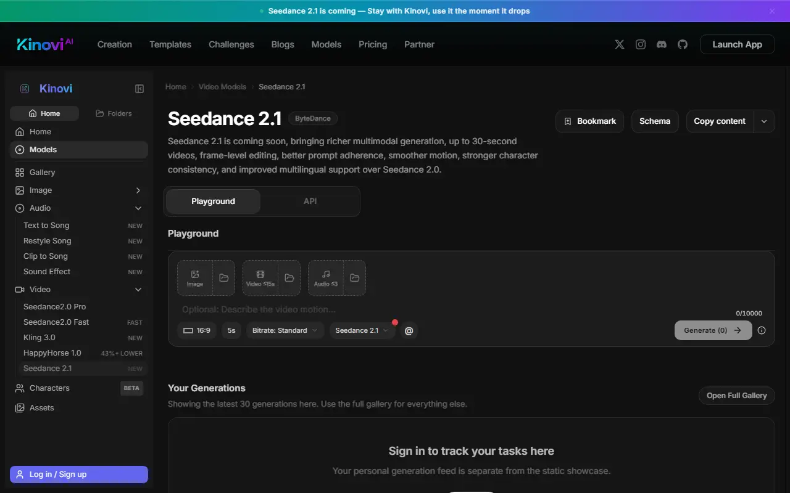Open Text to Song in sidebar

[83, 226]
